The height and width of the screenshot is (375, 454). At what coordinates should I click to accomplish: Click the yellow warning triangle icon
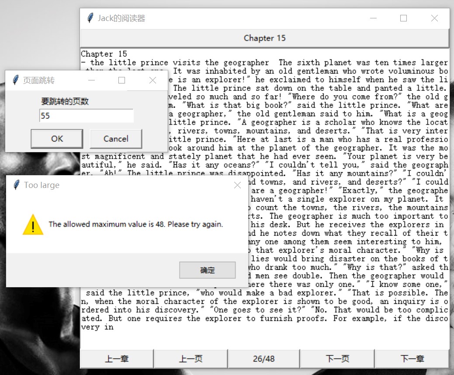(33, 224)
